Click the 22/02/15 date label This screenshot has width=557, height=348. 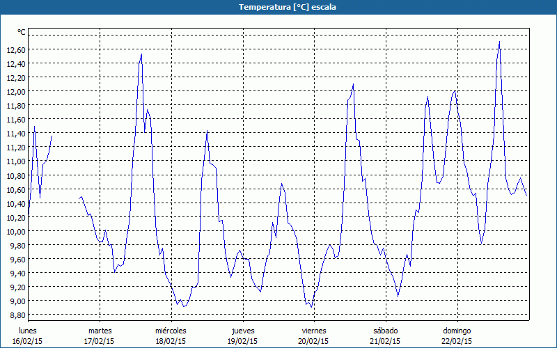click(x=457, y=341)
